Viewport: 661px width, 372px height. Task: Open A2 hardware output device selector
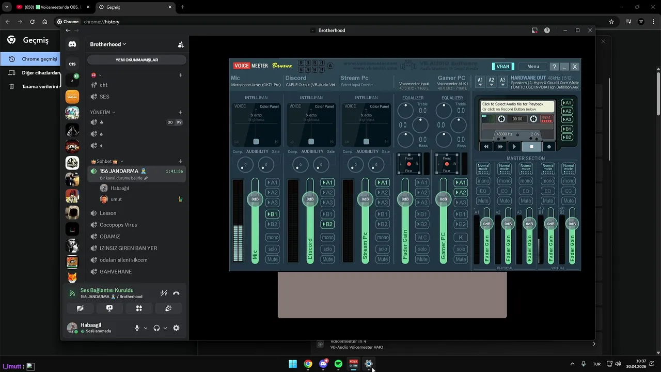click(x=492, y=81)
